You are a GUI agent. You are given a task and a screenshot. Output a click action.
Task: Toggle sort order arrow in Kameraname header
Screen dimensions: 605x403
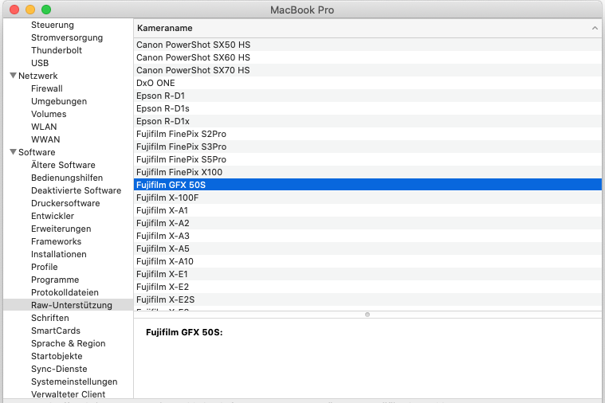click(595, 28)
